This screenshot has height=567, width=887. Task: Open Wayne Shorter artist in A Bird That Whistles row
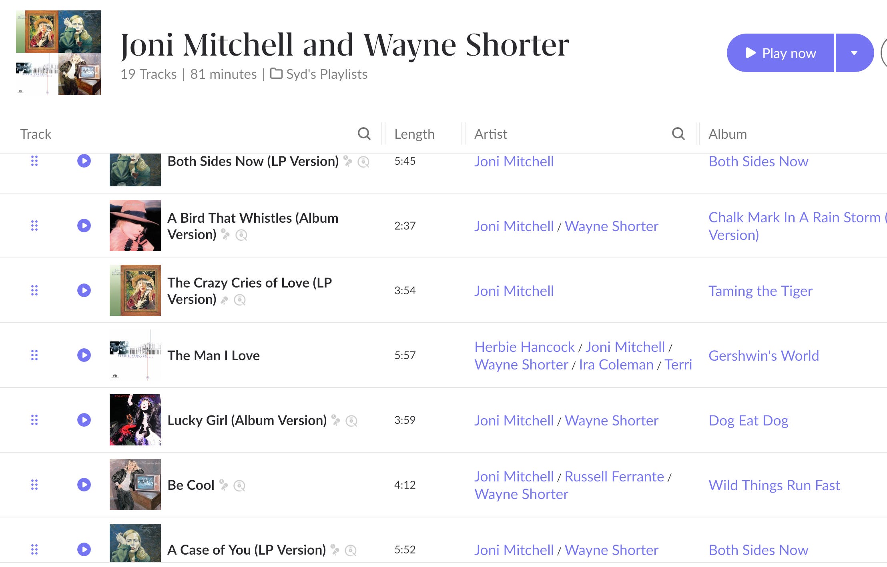[612, 226]
